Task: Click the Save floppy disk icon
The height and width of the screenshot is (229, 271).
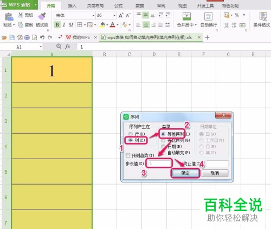Action: (x=12, y=37)
